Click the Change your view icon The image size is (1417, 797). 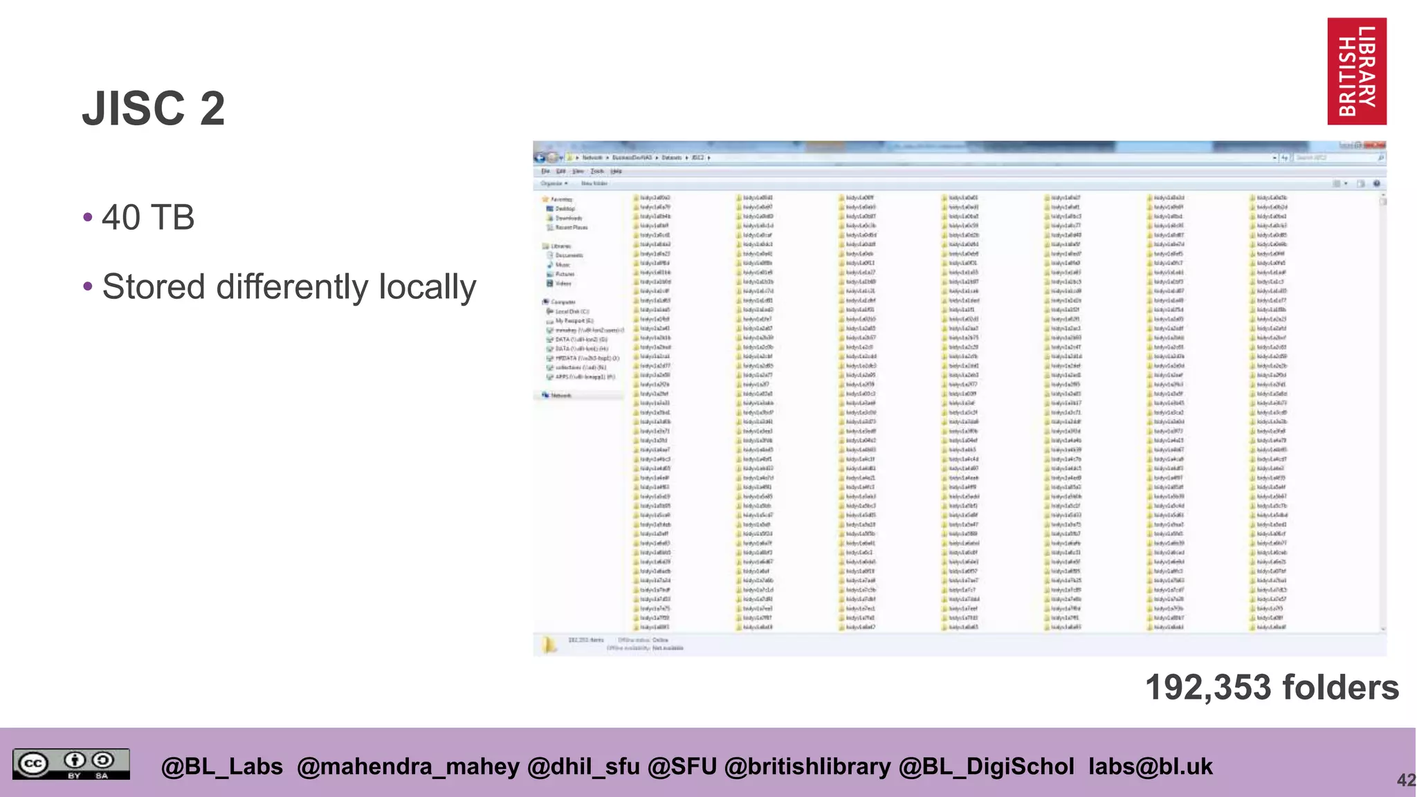coord(1337,183)
